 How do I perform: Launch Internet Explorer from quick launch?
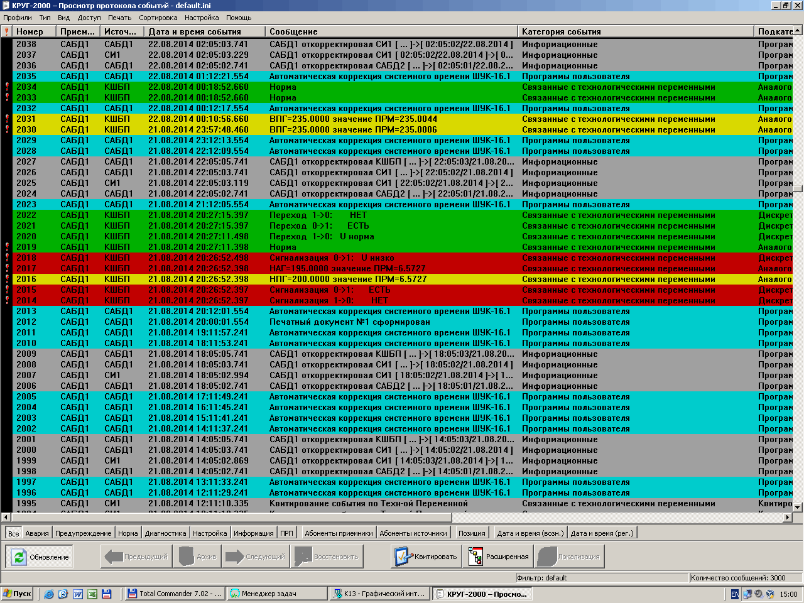click(49, 594)
